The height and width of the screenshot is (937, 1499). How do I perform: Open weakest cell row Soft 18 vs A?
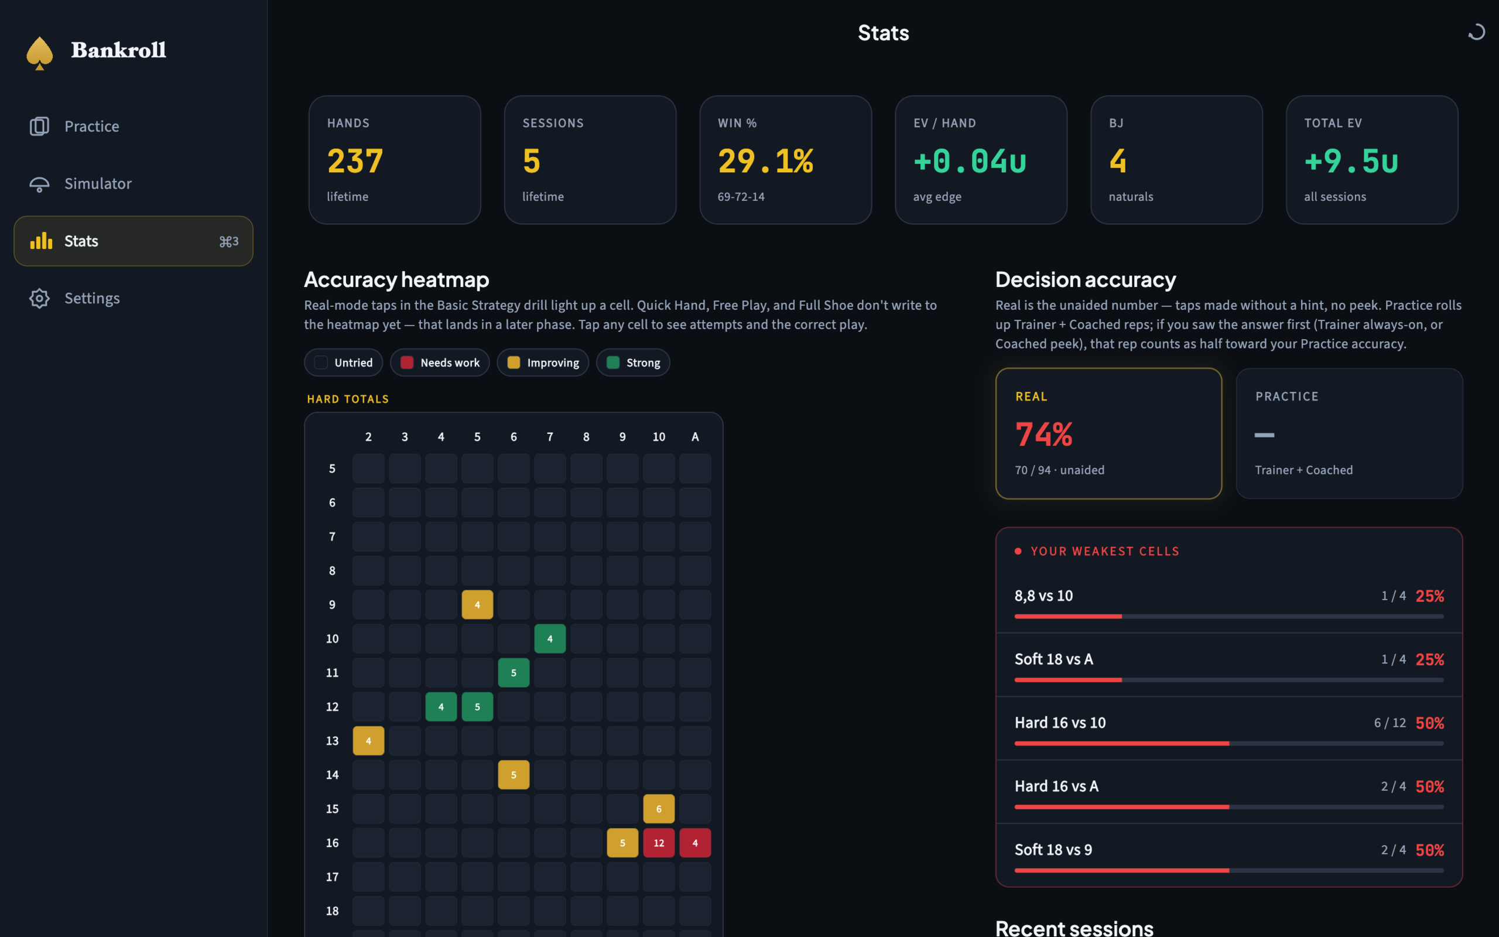pos(1229,665)
